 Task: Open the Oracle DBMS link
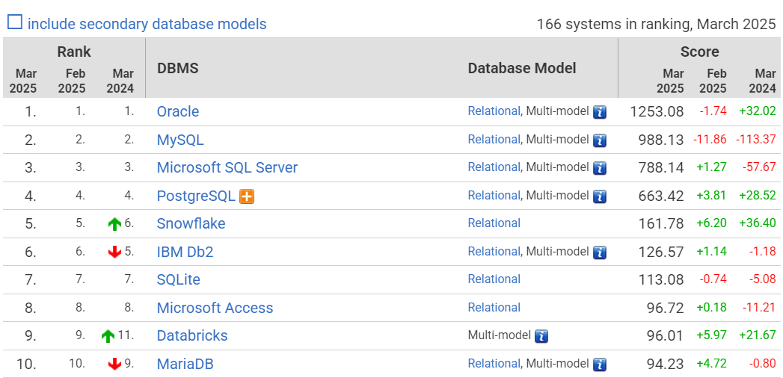178,111
